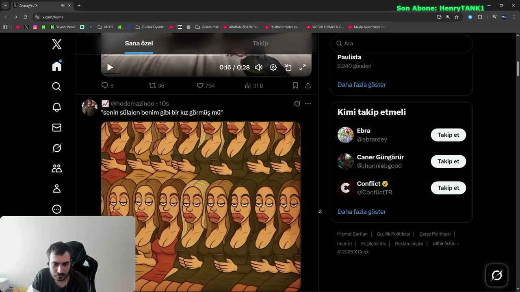Image resolution: width=520 pixels, height=292 pixels.
Task: Open Chrome extensions puzzle icon
Action: pyautogui.click(x=480, y=17)
